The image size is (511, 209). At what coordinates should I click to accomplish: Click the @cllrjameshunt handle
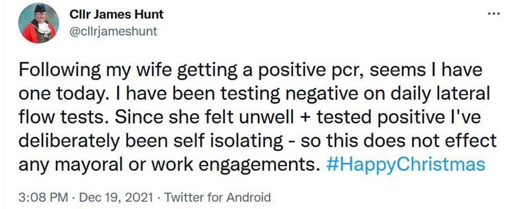coord(112,32)
